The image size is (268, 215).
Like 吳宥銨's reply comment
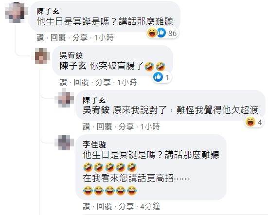[x=63, y=82]
